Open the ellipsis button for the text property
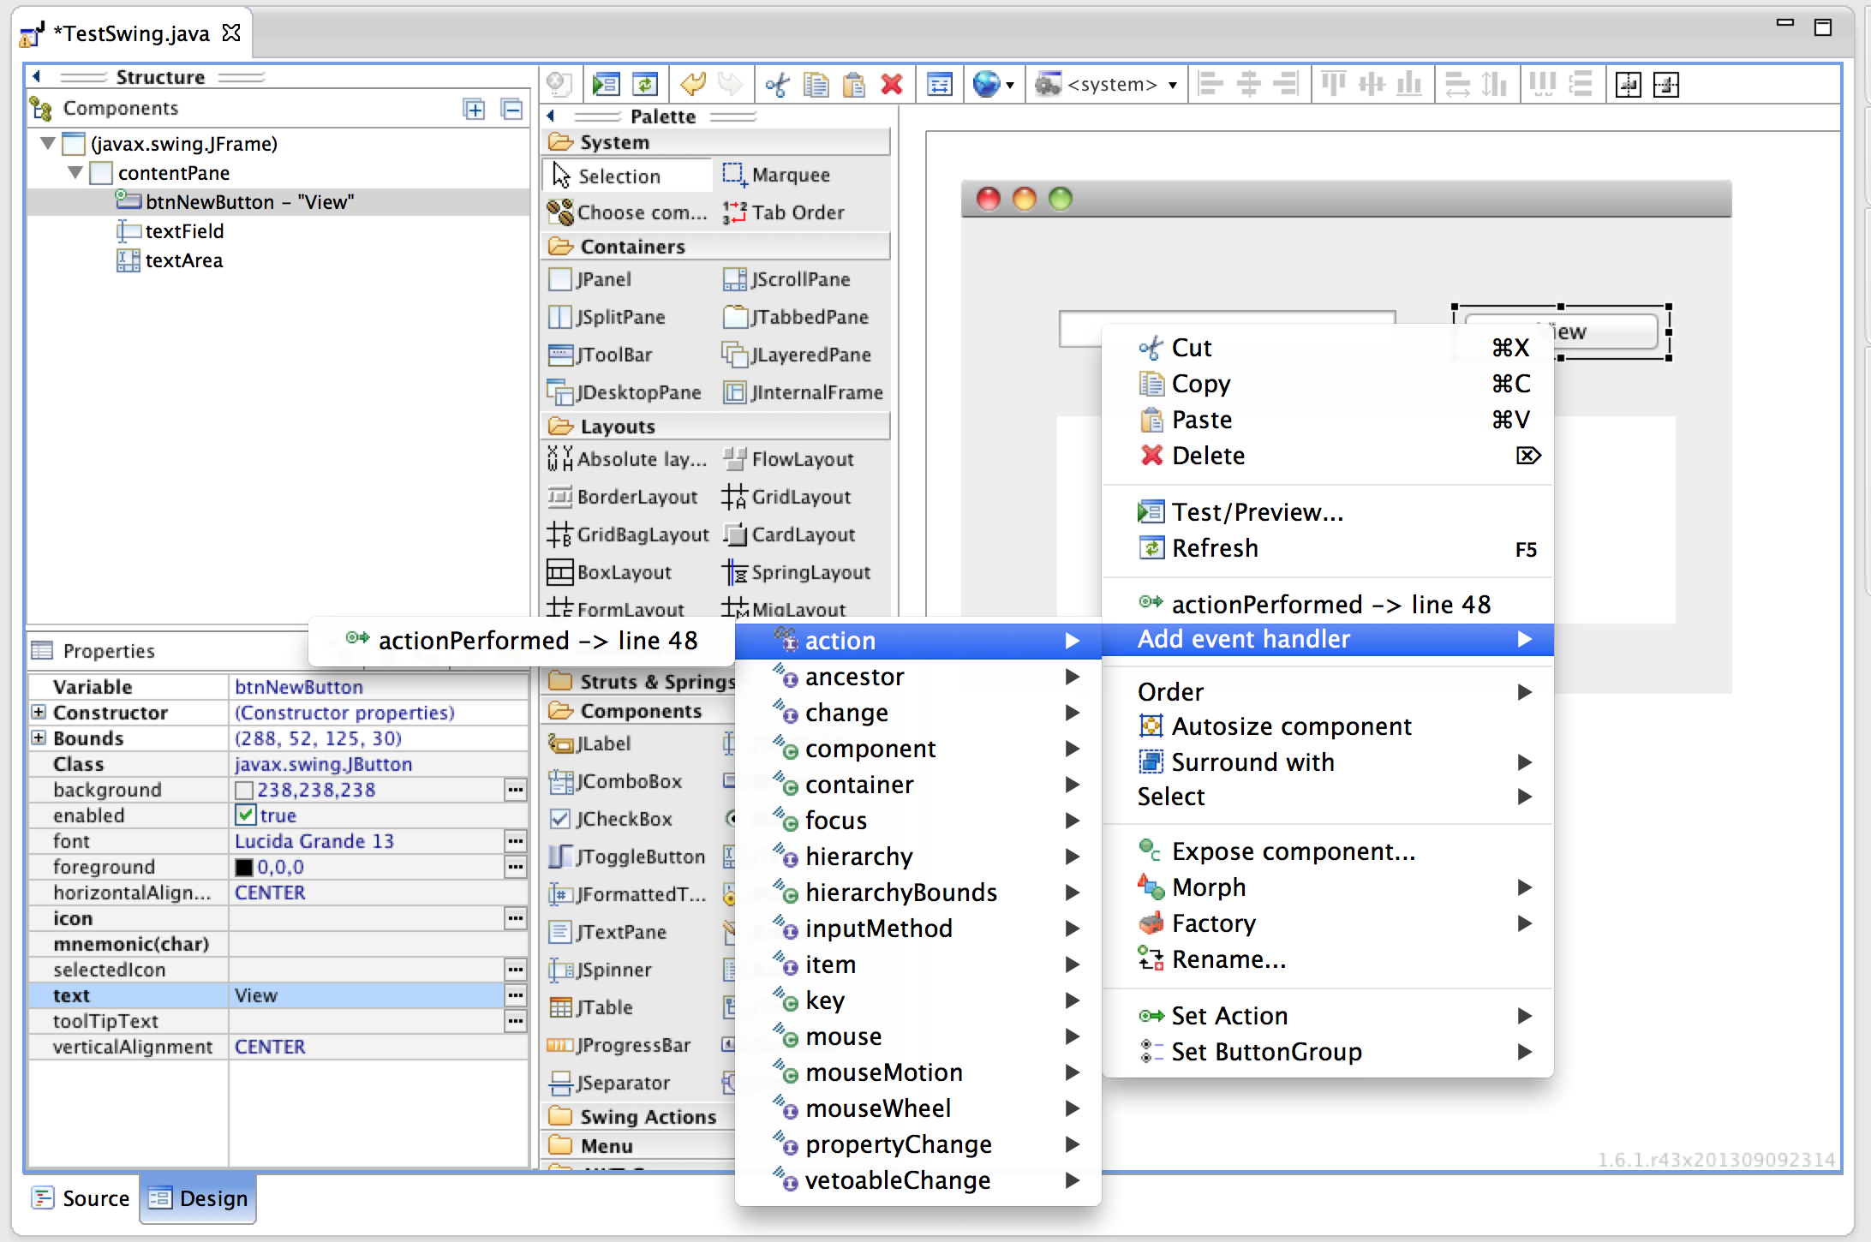Viewport: 1871px width, 1242px height. pyautogui.click(x=515, y=994)
